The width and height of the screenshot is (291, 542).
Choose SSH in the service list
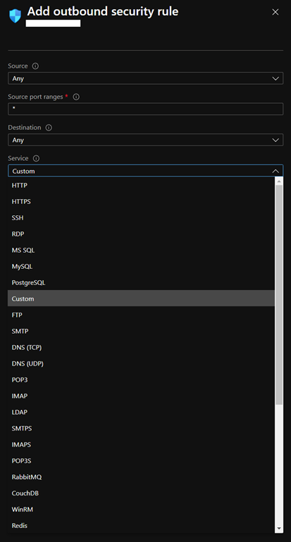pyautogui.click(x=141, y=218)
